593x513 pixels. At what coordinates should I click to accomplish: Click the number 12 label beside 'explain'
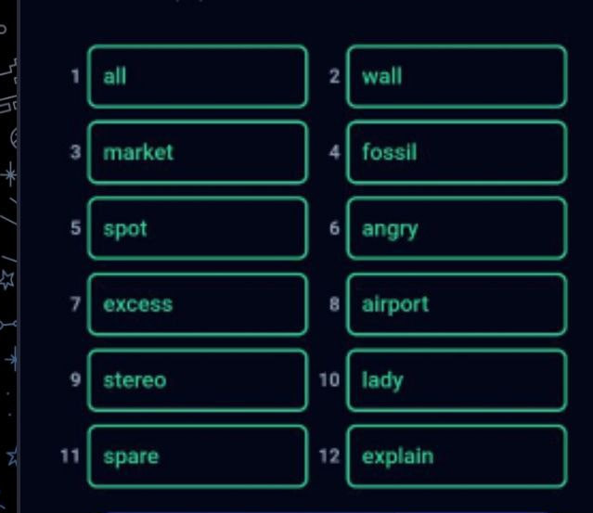pos(330,456)
